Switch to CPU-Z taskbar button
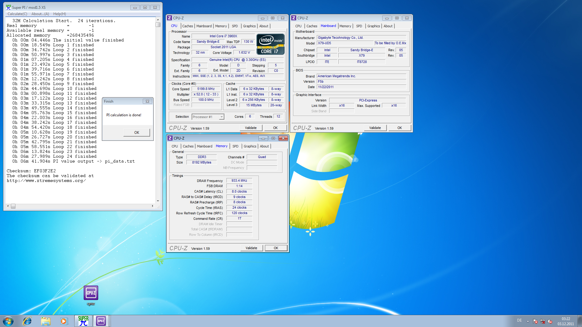582x327 pixels. (101, 321)
